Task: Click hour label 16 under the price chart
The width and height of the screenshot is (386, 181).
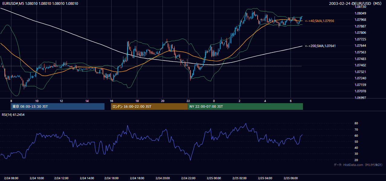Action: [x=112, y=101]
